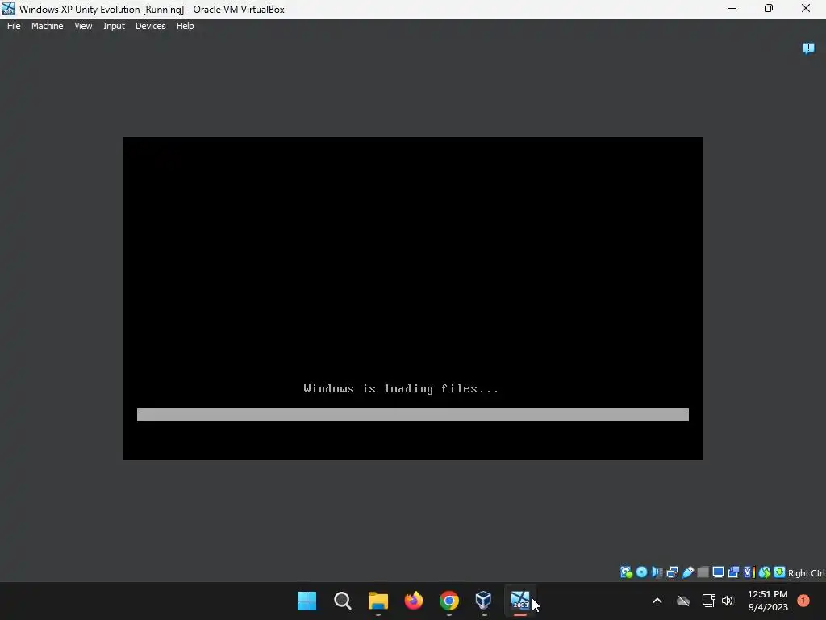Screen dimensions: 826x620
Task: Open network settings from tray
Action: (x=708, y=601)
